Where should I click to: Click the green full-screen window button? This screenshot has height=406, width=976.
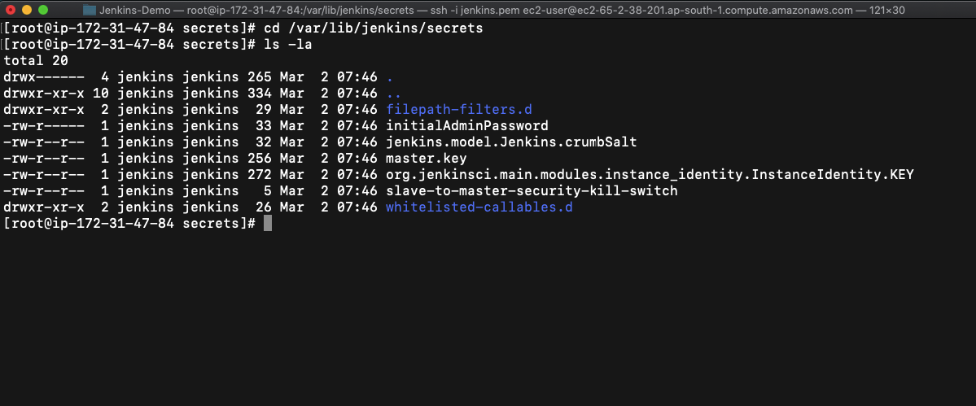point(43,10)
